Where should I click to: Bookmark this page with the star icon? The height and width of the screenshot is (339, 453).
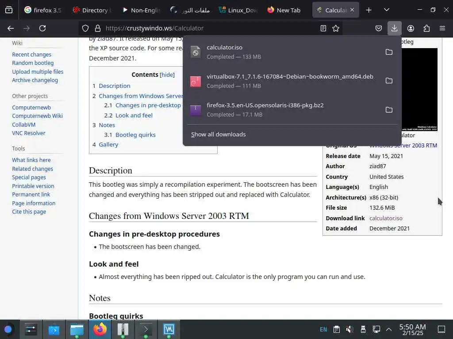(336, 28)
